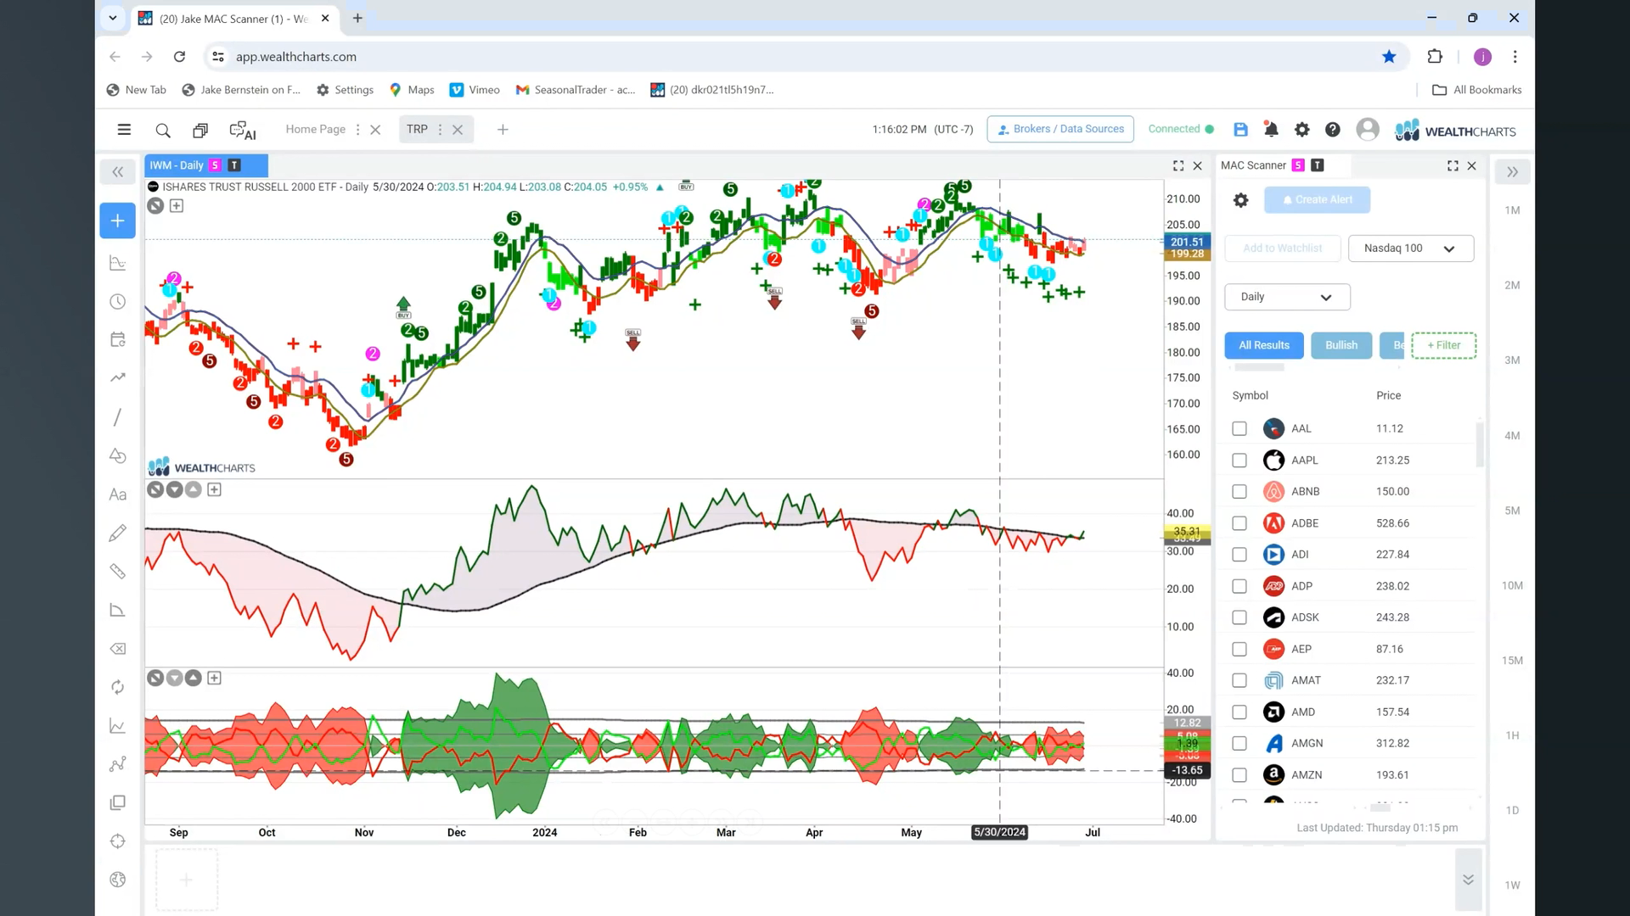1630x916 pixels.
Task: Open the Daily interval dropdown
Action: tap(1287, 297)
